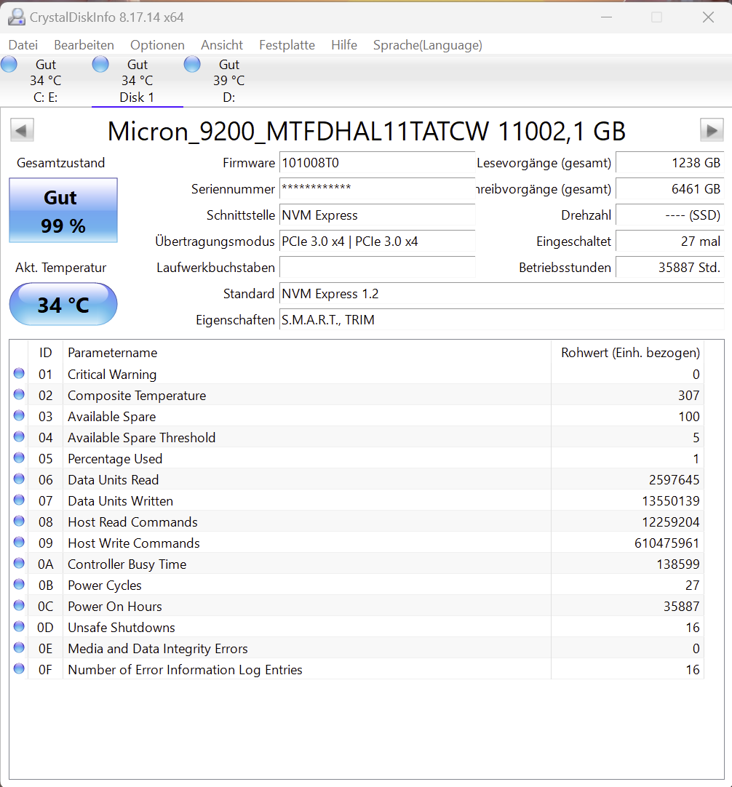The image size is (732, 787).
Task: Open the Bearbeiten menu
Action: 84,45
